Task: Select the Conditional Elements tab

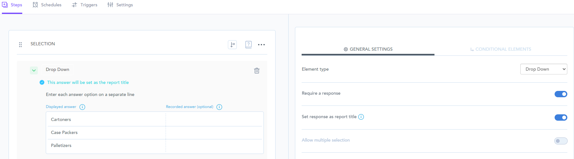Action: pyautogui.click(x=501, y=49)
